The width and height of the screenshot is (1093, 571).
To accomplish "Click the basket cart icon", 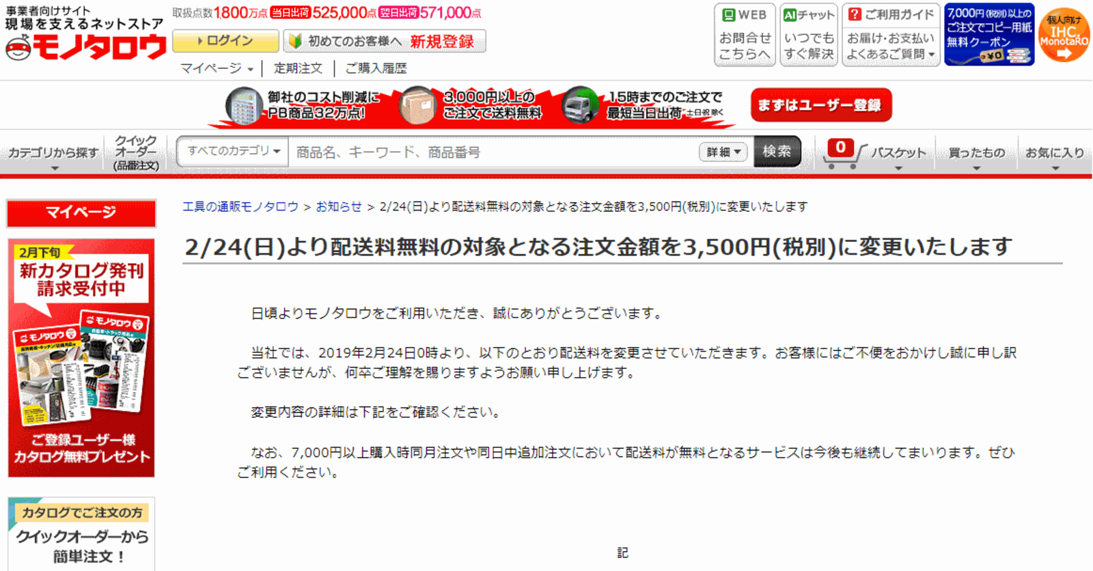I will pyautogui.click(x=844, y=153).
